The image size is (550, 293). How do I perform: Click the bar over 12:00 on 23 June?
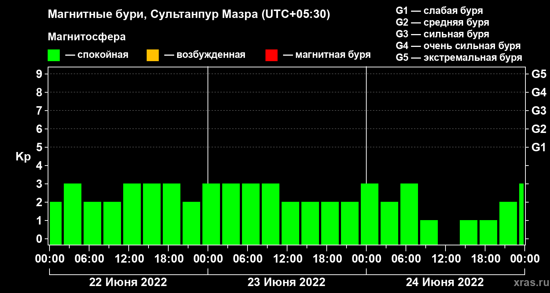tap(290, 223)
